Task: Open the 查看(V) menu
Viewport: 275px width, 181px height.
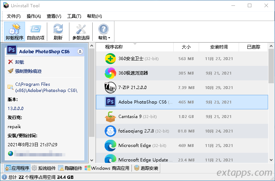Action: click(x=54, y=16)
